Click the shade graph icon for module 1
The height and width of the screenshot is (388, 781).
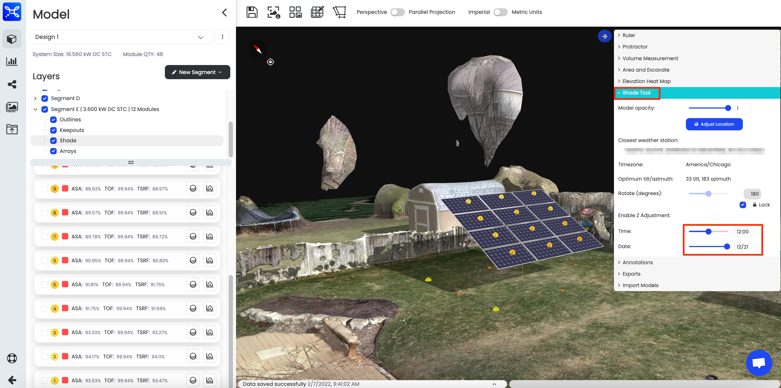210,380
